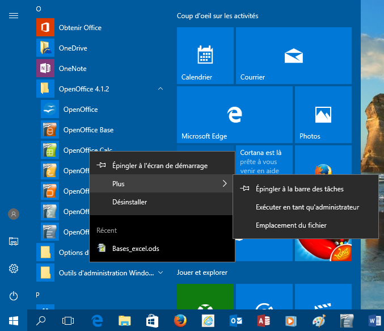Image resolution: width=384 pixels, height=331 pixels.
Task: Click the letter P section header
Action: click(37, 295)
